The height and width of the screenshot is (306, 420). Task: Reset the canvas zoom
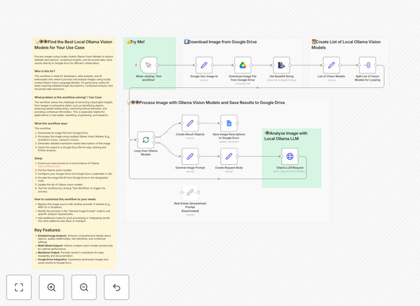tap(116, 287)
